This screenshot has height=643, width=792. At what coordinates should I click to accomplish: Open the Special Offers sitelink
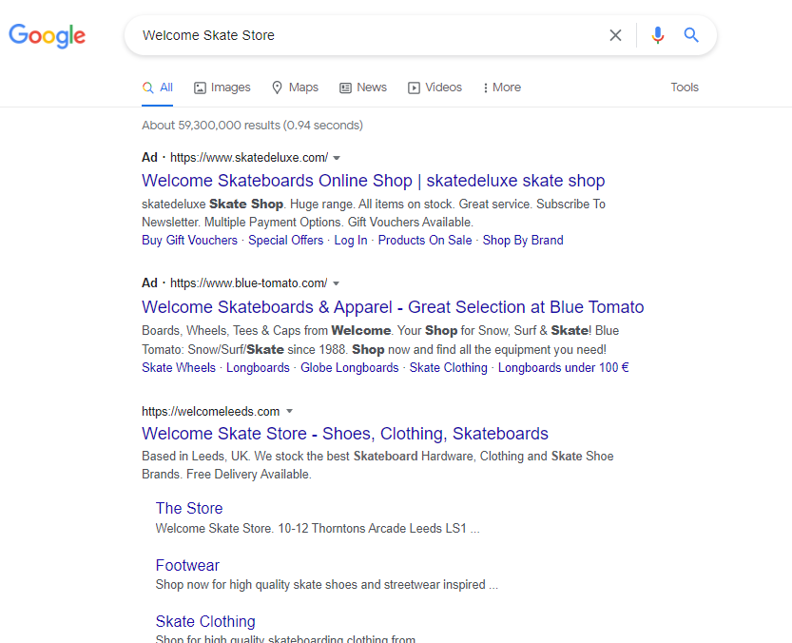coord(286,240)
